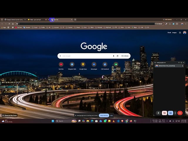
Task: Click the browser back arrow
Action: click(x=2, y=24)
